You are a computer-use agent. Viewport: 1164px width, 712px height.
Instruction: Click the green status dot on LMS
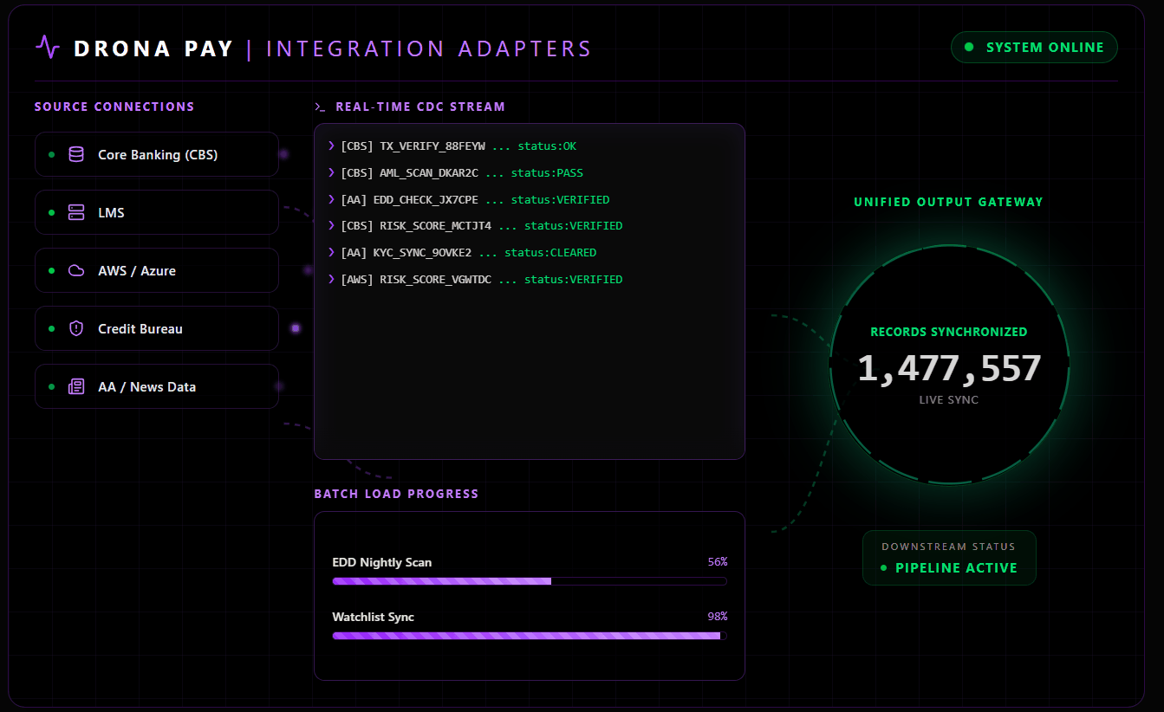click(x=51, y=212)
